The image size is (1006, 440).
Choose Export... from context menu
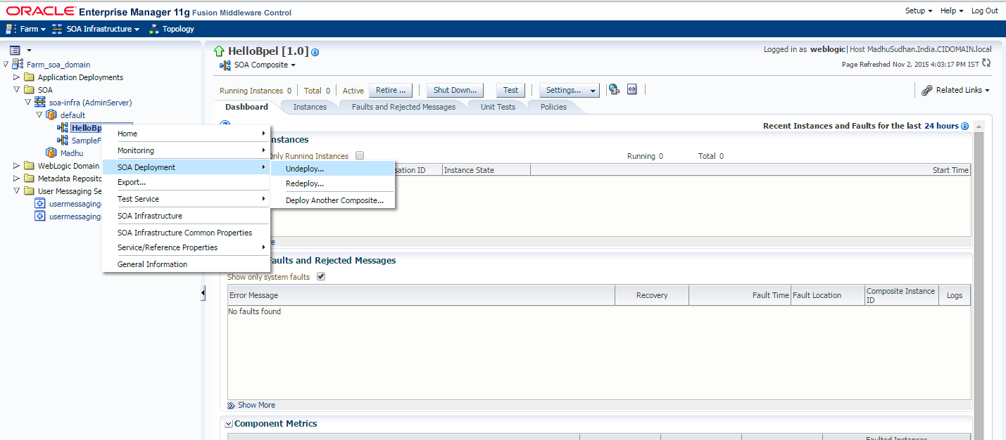coord(186,182)
